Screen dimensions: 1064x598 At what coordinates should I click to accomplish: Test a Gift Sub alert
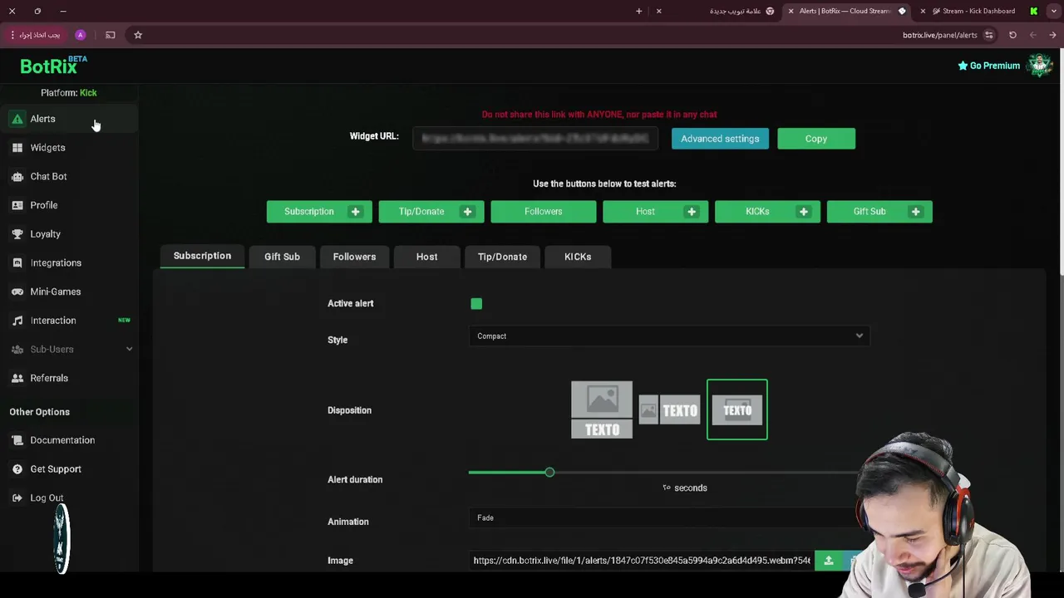click(869, 212)
